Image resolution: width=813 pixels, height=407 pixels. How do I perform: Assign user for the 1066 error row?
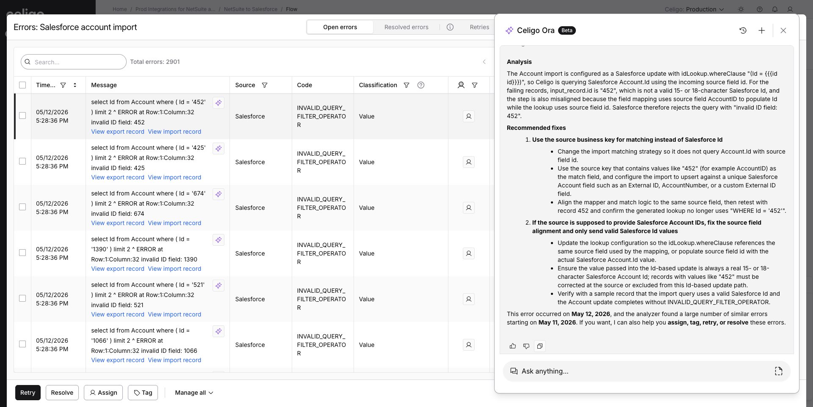(x=469, y=345)
